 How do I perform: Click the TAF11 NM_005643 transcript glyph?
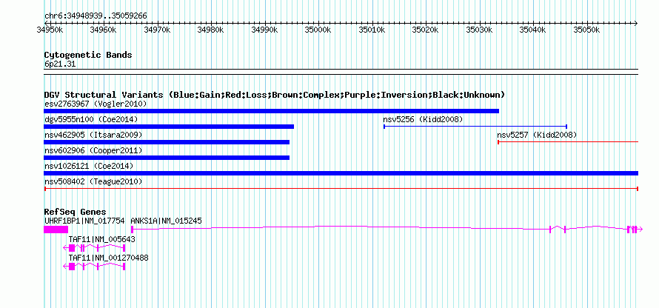point(94,248)
